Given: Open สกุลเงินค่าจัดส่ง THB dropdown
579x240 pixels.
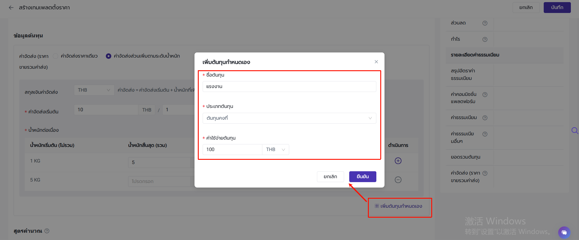Looking at the screenshot, I should coord(94,90).
